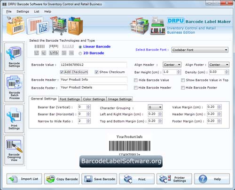Image resolution: width=235 pixels, height=190 pixels.
Task: Open the List menu
Action: tap(37, 11)
